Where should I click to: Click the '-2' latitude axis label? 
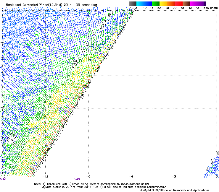pyautogui.click(x=2, y=42)
